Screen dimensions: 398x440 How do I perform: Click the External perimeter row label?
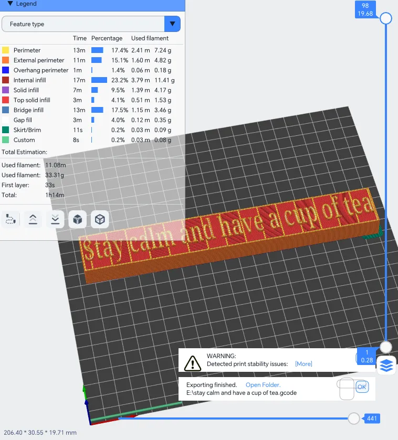tap(39, 60)
